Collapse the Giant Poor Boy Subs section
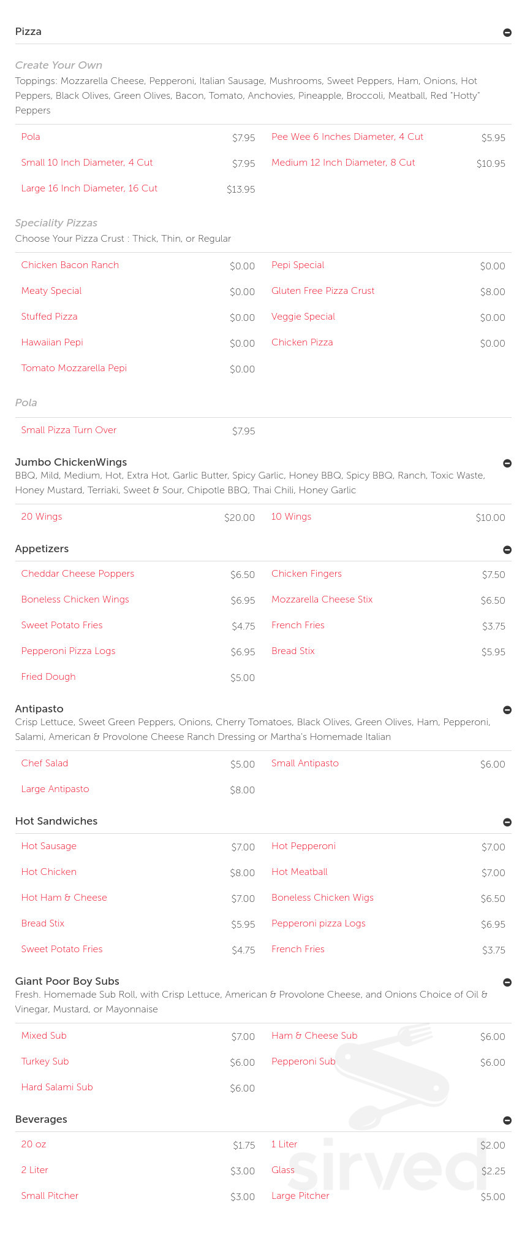 [x=507, y=982]
